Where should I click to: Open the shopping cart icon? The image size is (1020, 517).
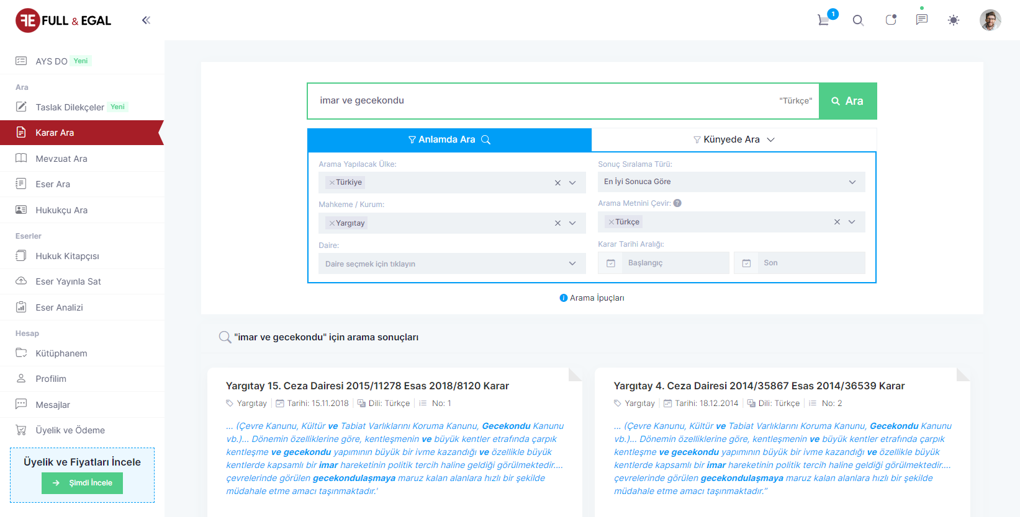click(824, 20)
